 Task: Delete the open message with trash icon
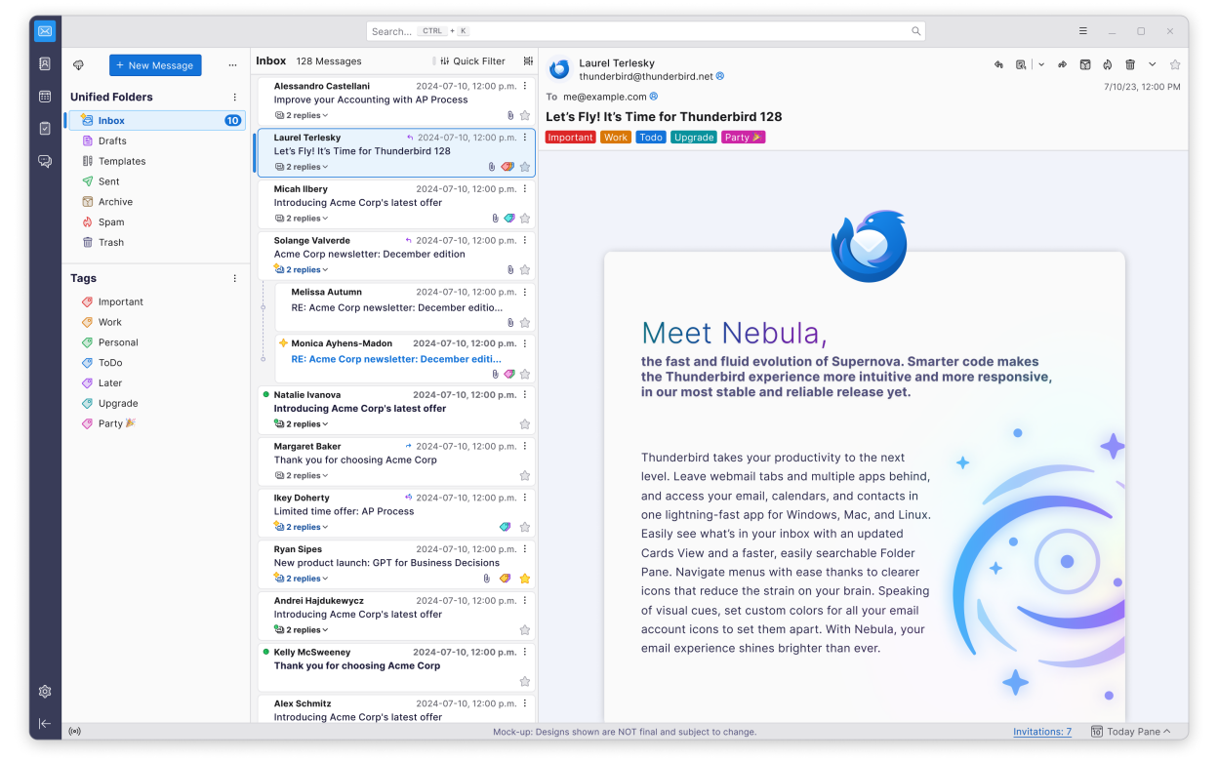[x=1130, y=64]
